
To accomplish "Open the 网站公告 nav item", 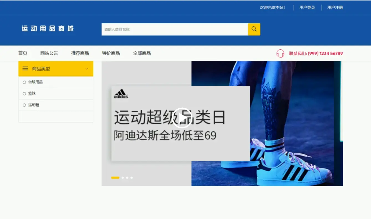I will 49,53.
